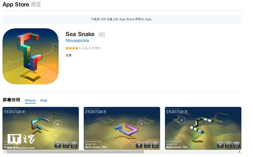Click the pause icon in first screenshot
This screenshot has width=253, height=157.
[x=58, y=145]
